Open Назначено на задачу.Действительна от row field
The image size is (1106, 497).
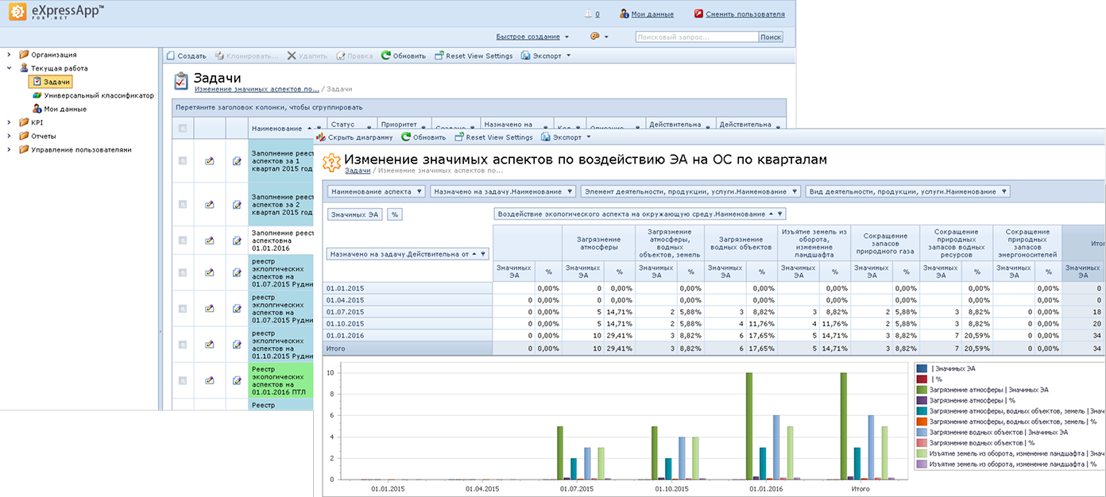click(408, 254)
